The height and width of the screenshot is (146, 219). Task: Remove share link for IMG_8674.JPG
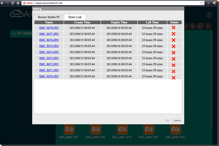click(173, 52)
